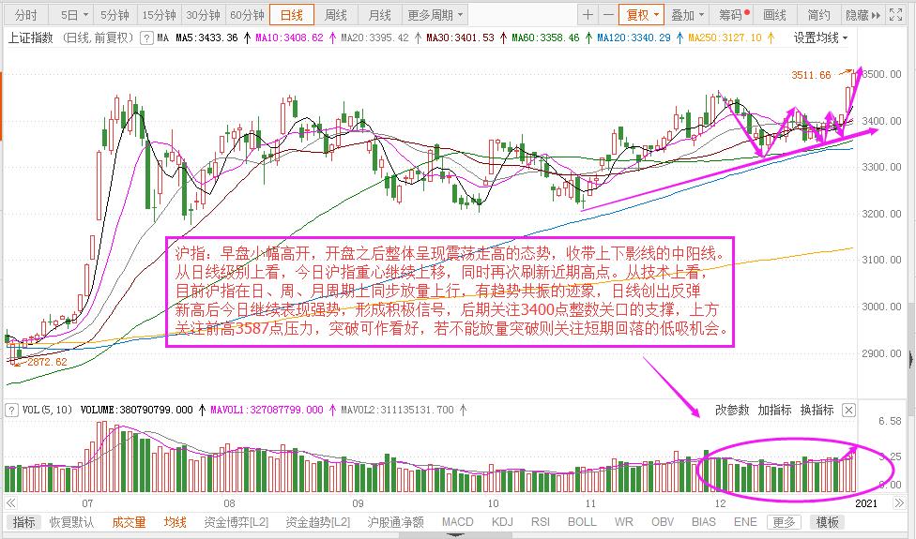Switch to 月线 monthly tab

tap(379, 15)
